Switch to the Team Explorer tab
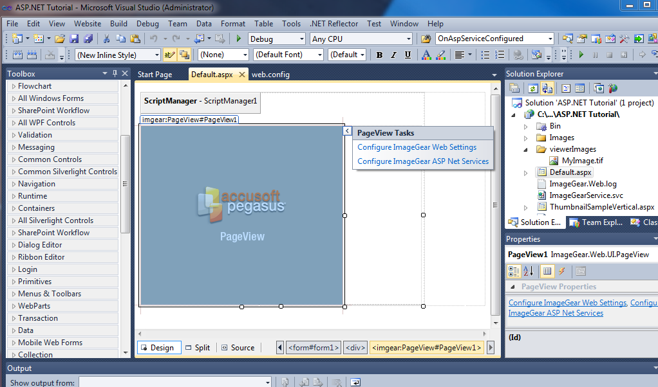Screen dimensions: 658x387 click(596, 222)
